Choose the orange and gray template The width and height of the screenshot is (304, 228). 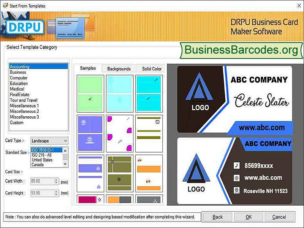point(120,199)
